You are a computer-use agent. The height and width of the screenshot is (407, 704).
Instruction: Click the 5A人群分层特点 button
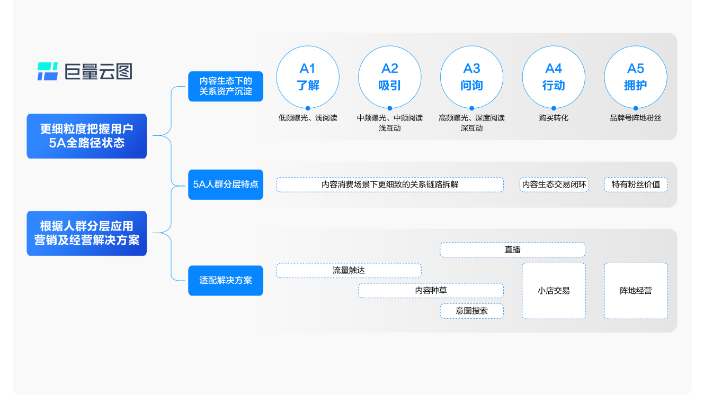226,184
